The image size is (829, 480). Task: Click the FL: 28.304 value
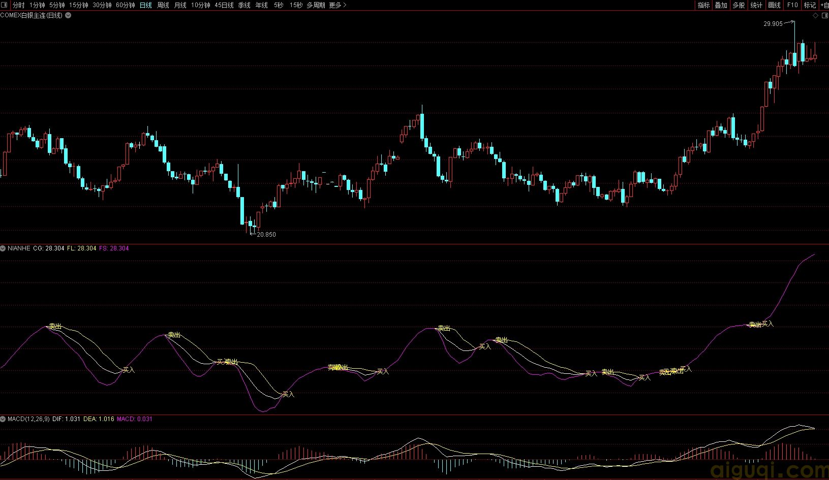(x=82, y=248)
